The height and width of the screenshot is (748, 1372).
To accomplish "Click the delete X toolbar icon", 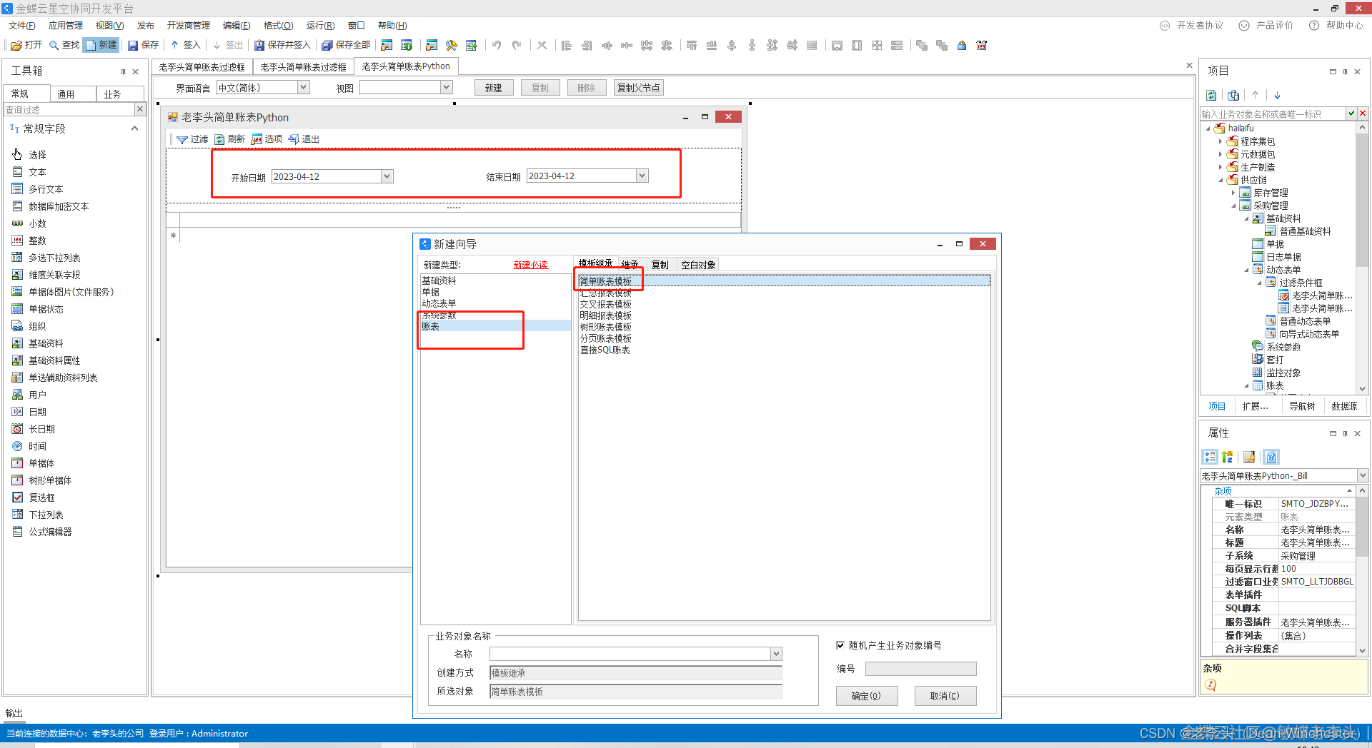I will pos(542,45).
